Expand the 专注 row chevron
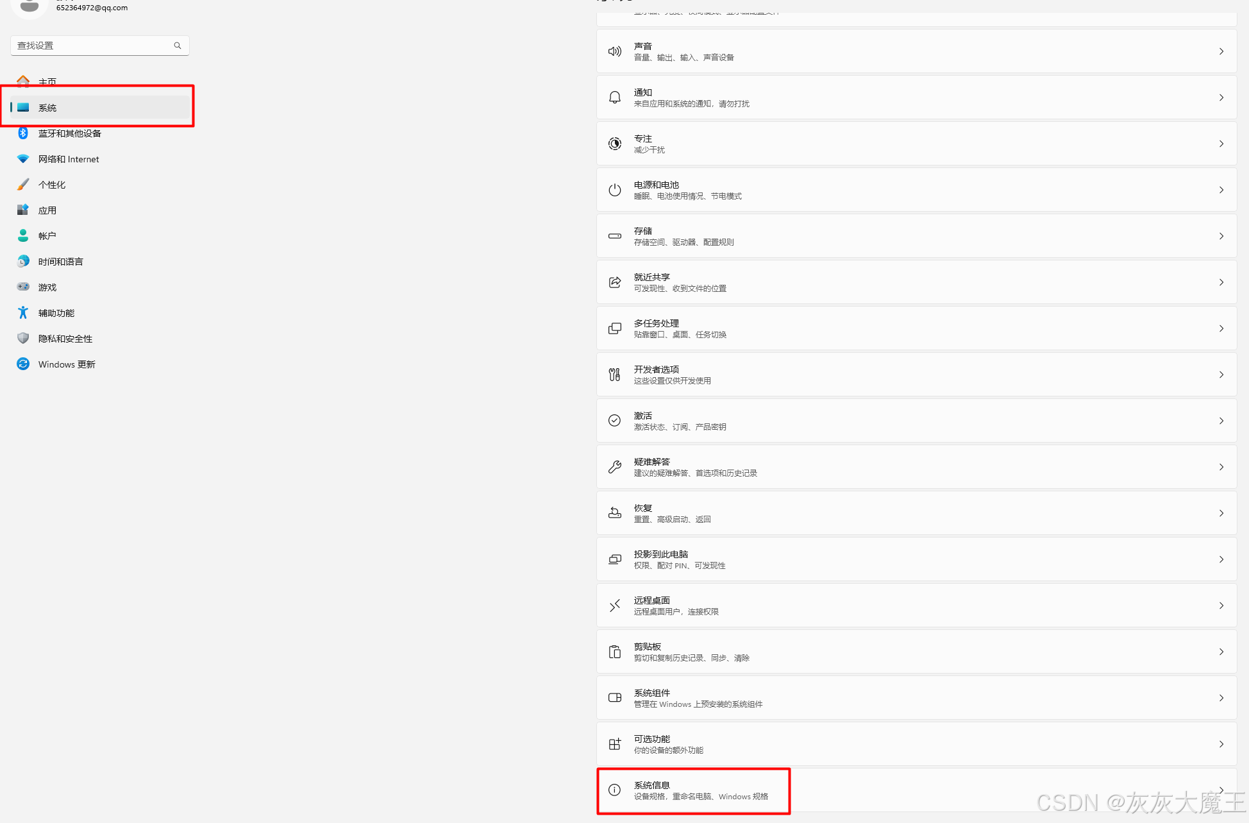The height and width of the screenshot is (823, 1249). pos(1221,144)
